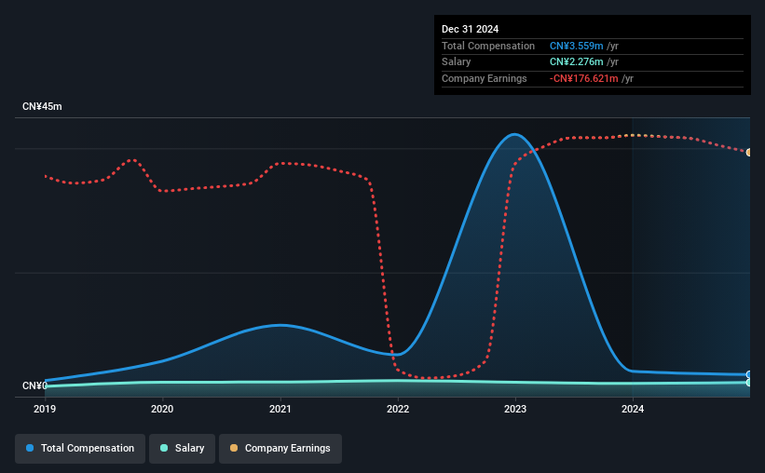Click the blue Total Compensation legend dot
The height and width of the screenshot is (473, 765).
pos(30,448)
